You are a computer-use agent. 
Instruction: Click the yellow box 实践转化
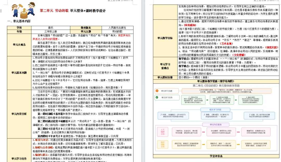coord(256,144)
